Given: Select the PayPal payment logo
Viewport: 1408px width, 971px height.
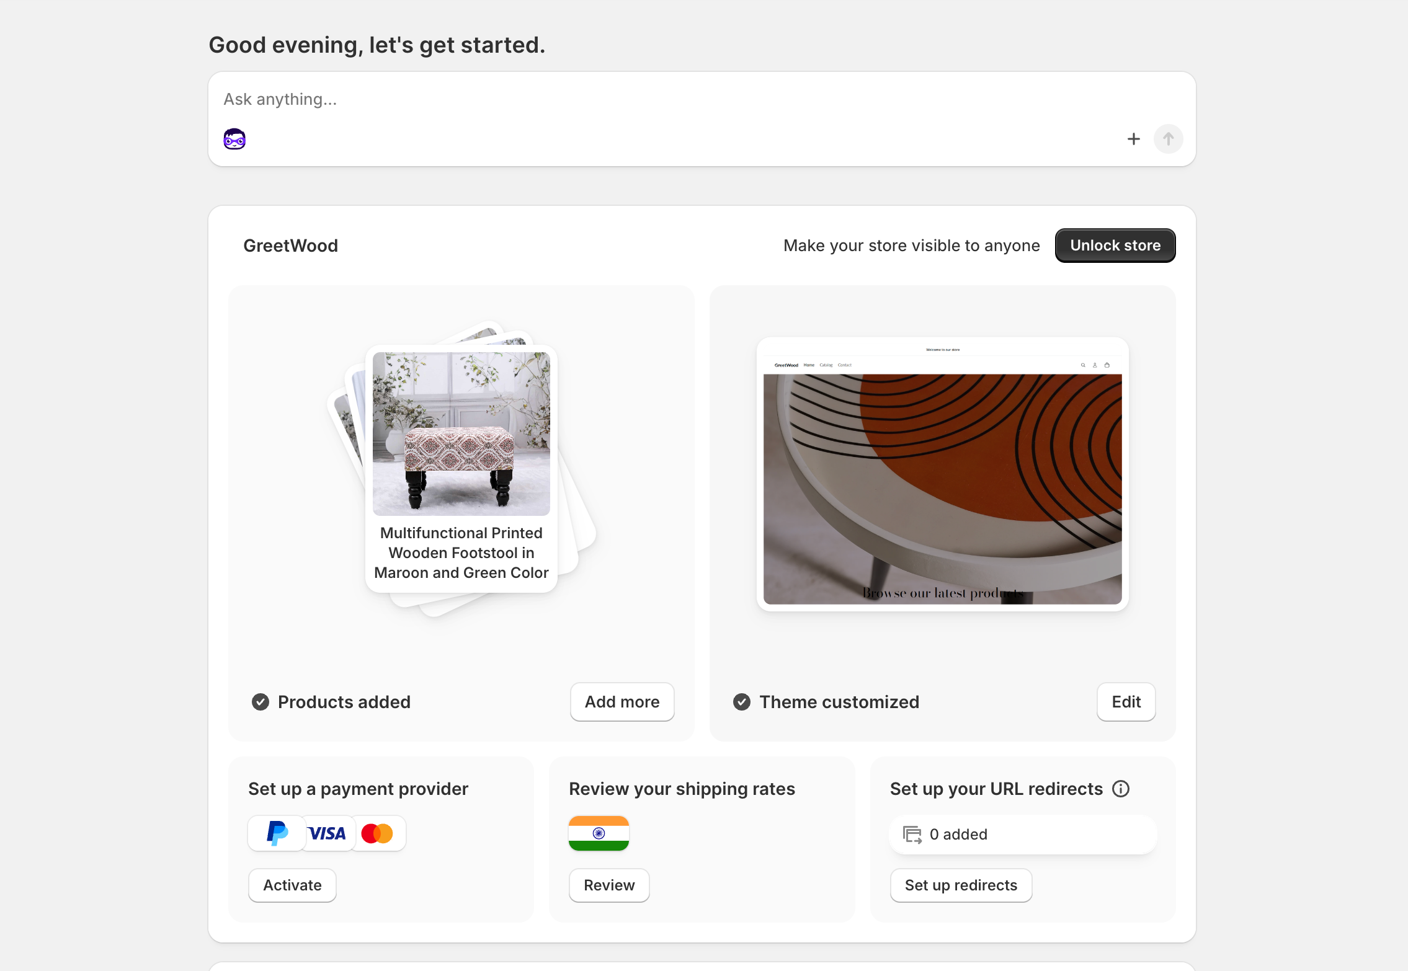Looking at the screenshot, I should click(277, 833).
